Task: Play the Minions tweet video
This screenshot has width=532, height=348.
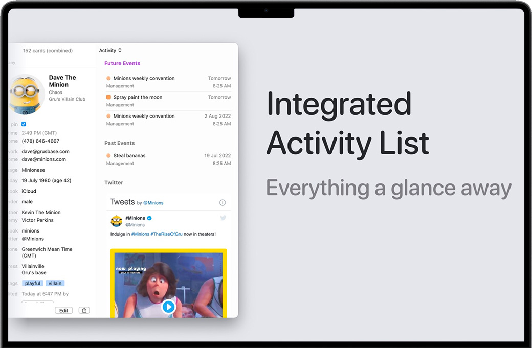Action: coord(168,307)
